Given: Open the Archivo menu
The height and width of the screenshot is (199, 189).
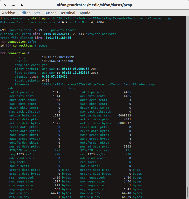Looking at the screenshot, I should point(9,13).
